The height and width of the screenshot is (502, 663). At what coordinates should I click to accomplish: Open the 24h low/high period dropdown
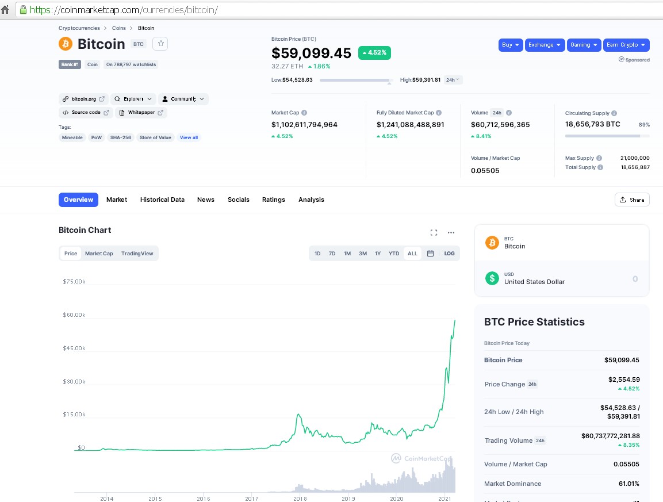click(x=453, y=79)
